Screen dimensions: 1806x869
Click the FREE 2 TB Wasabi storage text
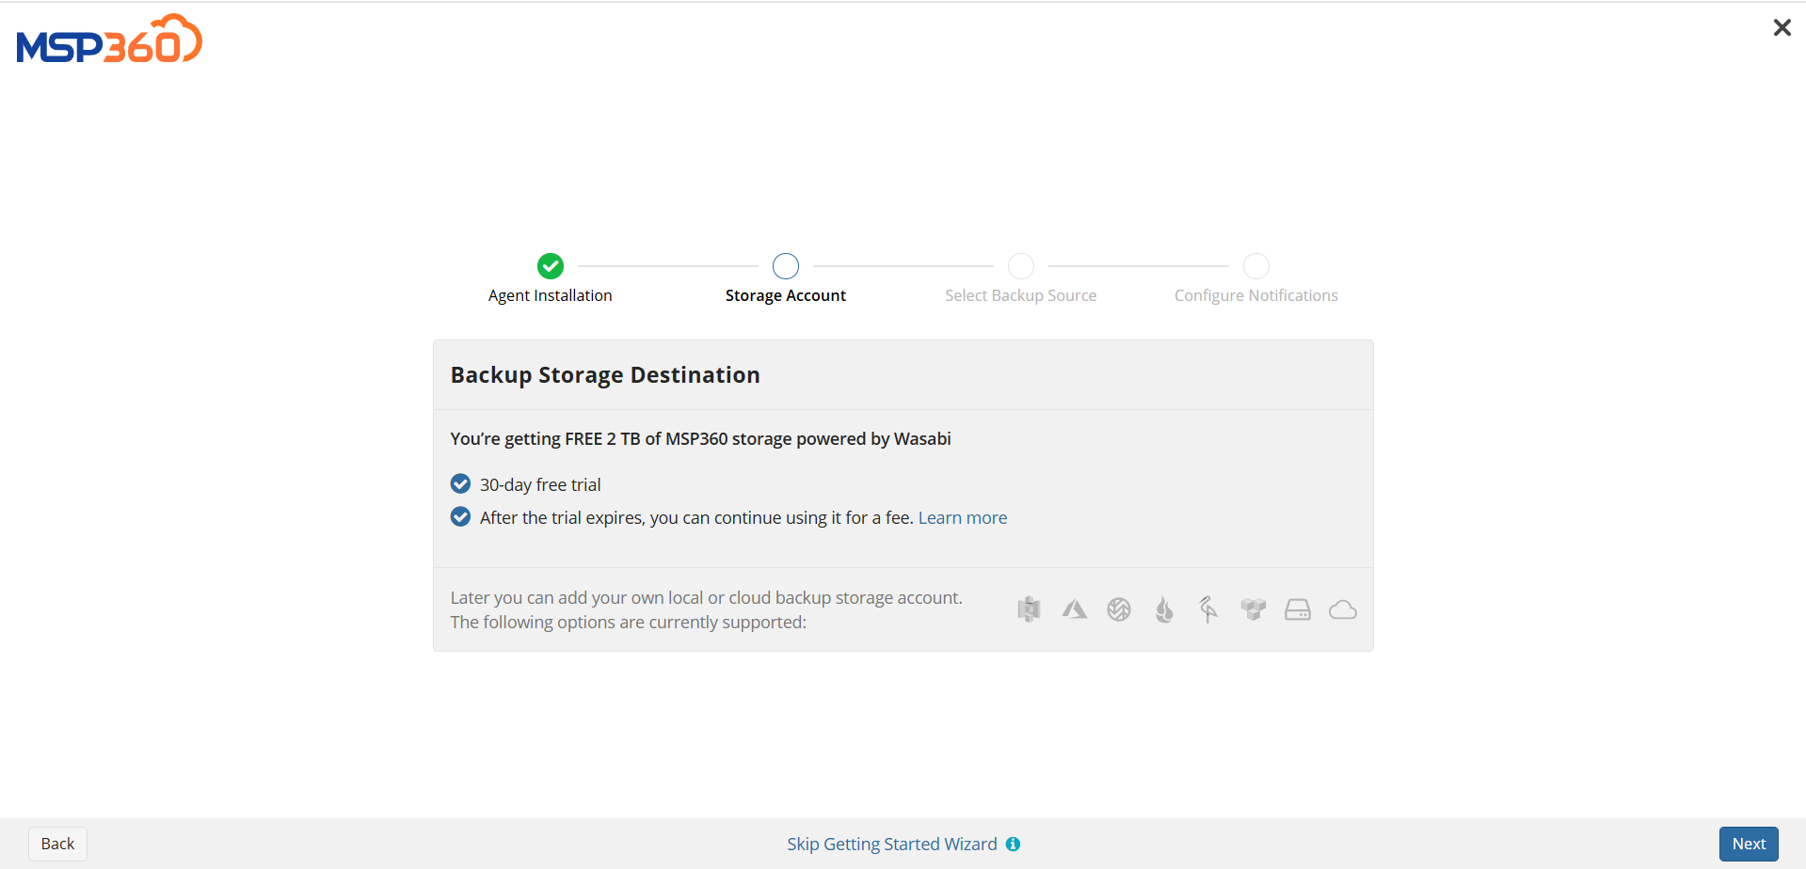click(x=701, y=438)
